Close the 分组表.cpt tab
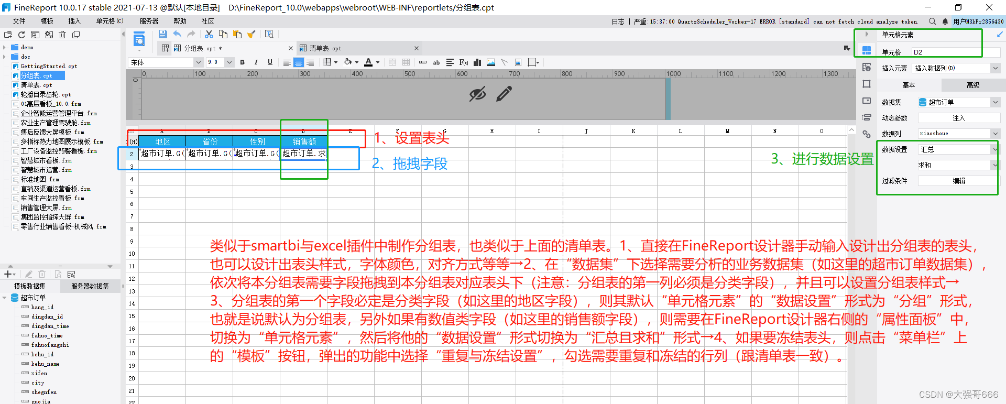 coord(291,48)
